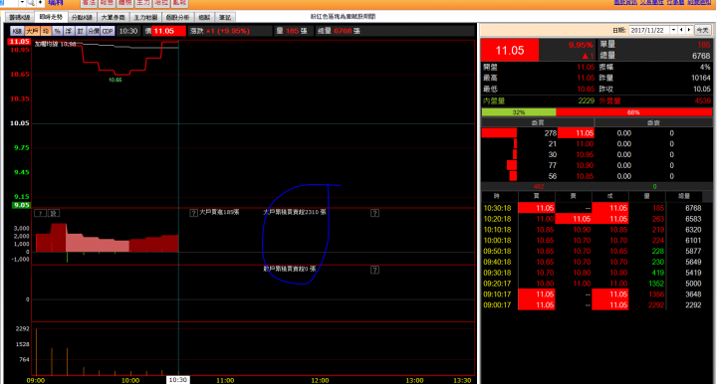
Task: Click the ? icon right of 大戶累積買賣超2310張
Action: [x=374, y=213]
